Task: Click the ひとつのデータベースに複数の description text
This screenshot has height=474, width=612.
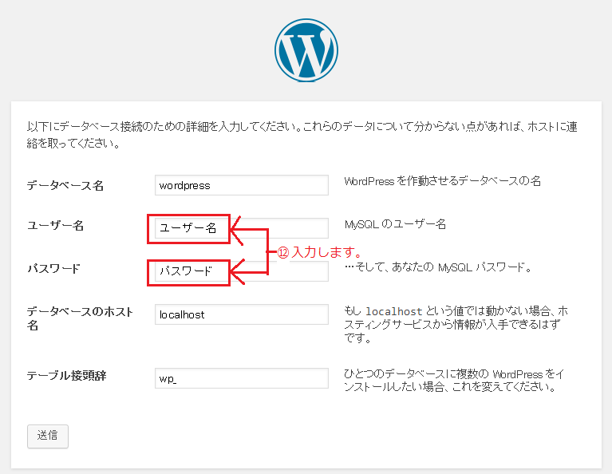Action: [x=454, y=381]
